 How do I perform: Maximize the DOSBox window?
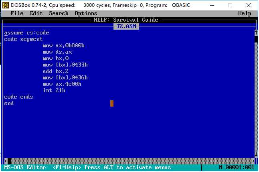pos(230,5)
